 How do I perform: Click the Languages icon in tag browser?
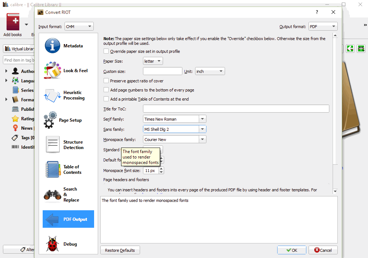click(15, 81)
